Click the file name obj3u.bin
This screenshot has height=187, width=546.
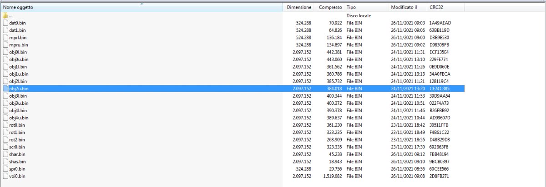click(x=19, y=103)
